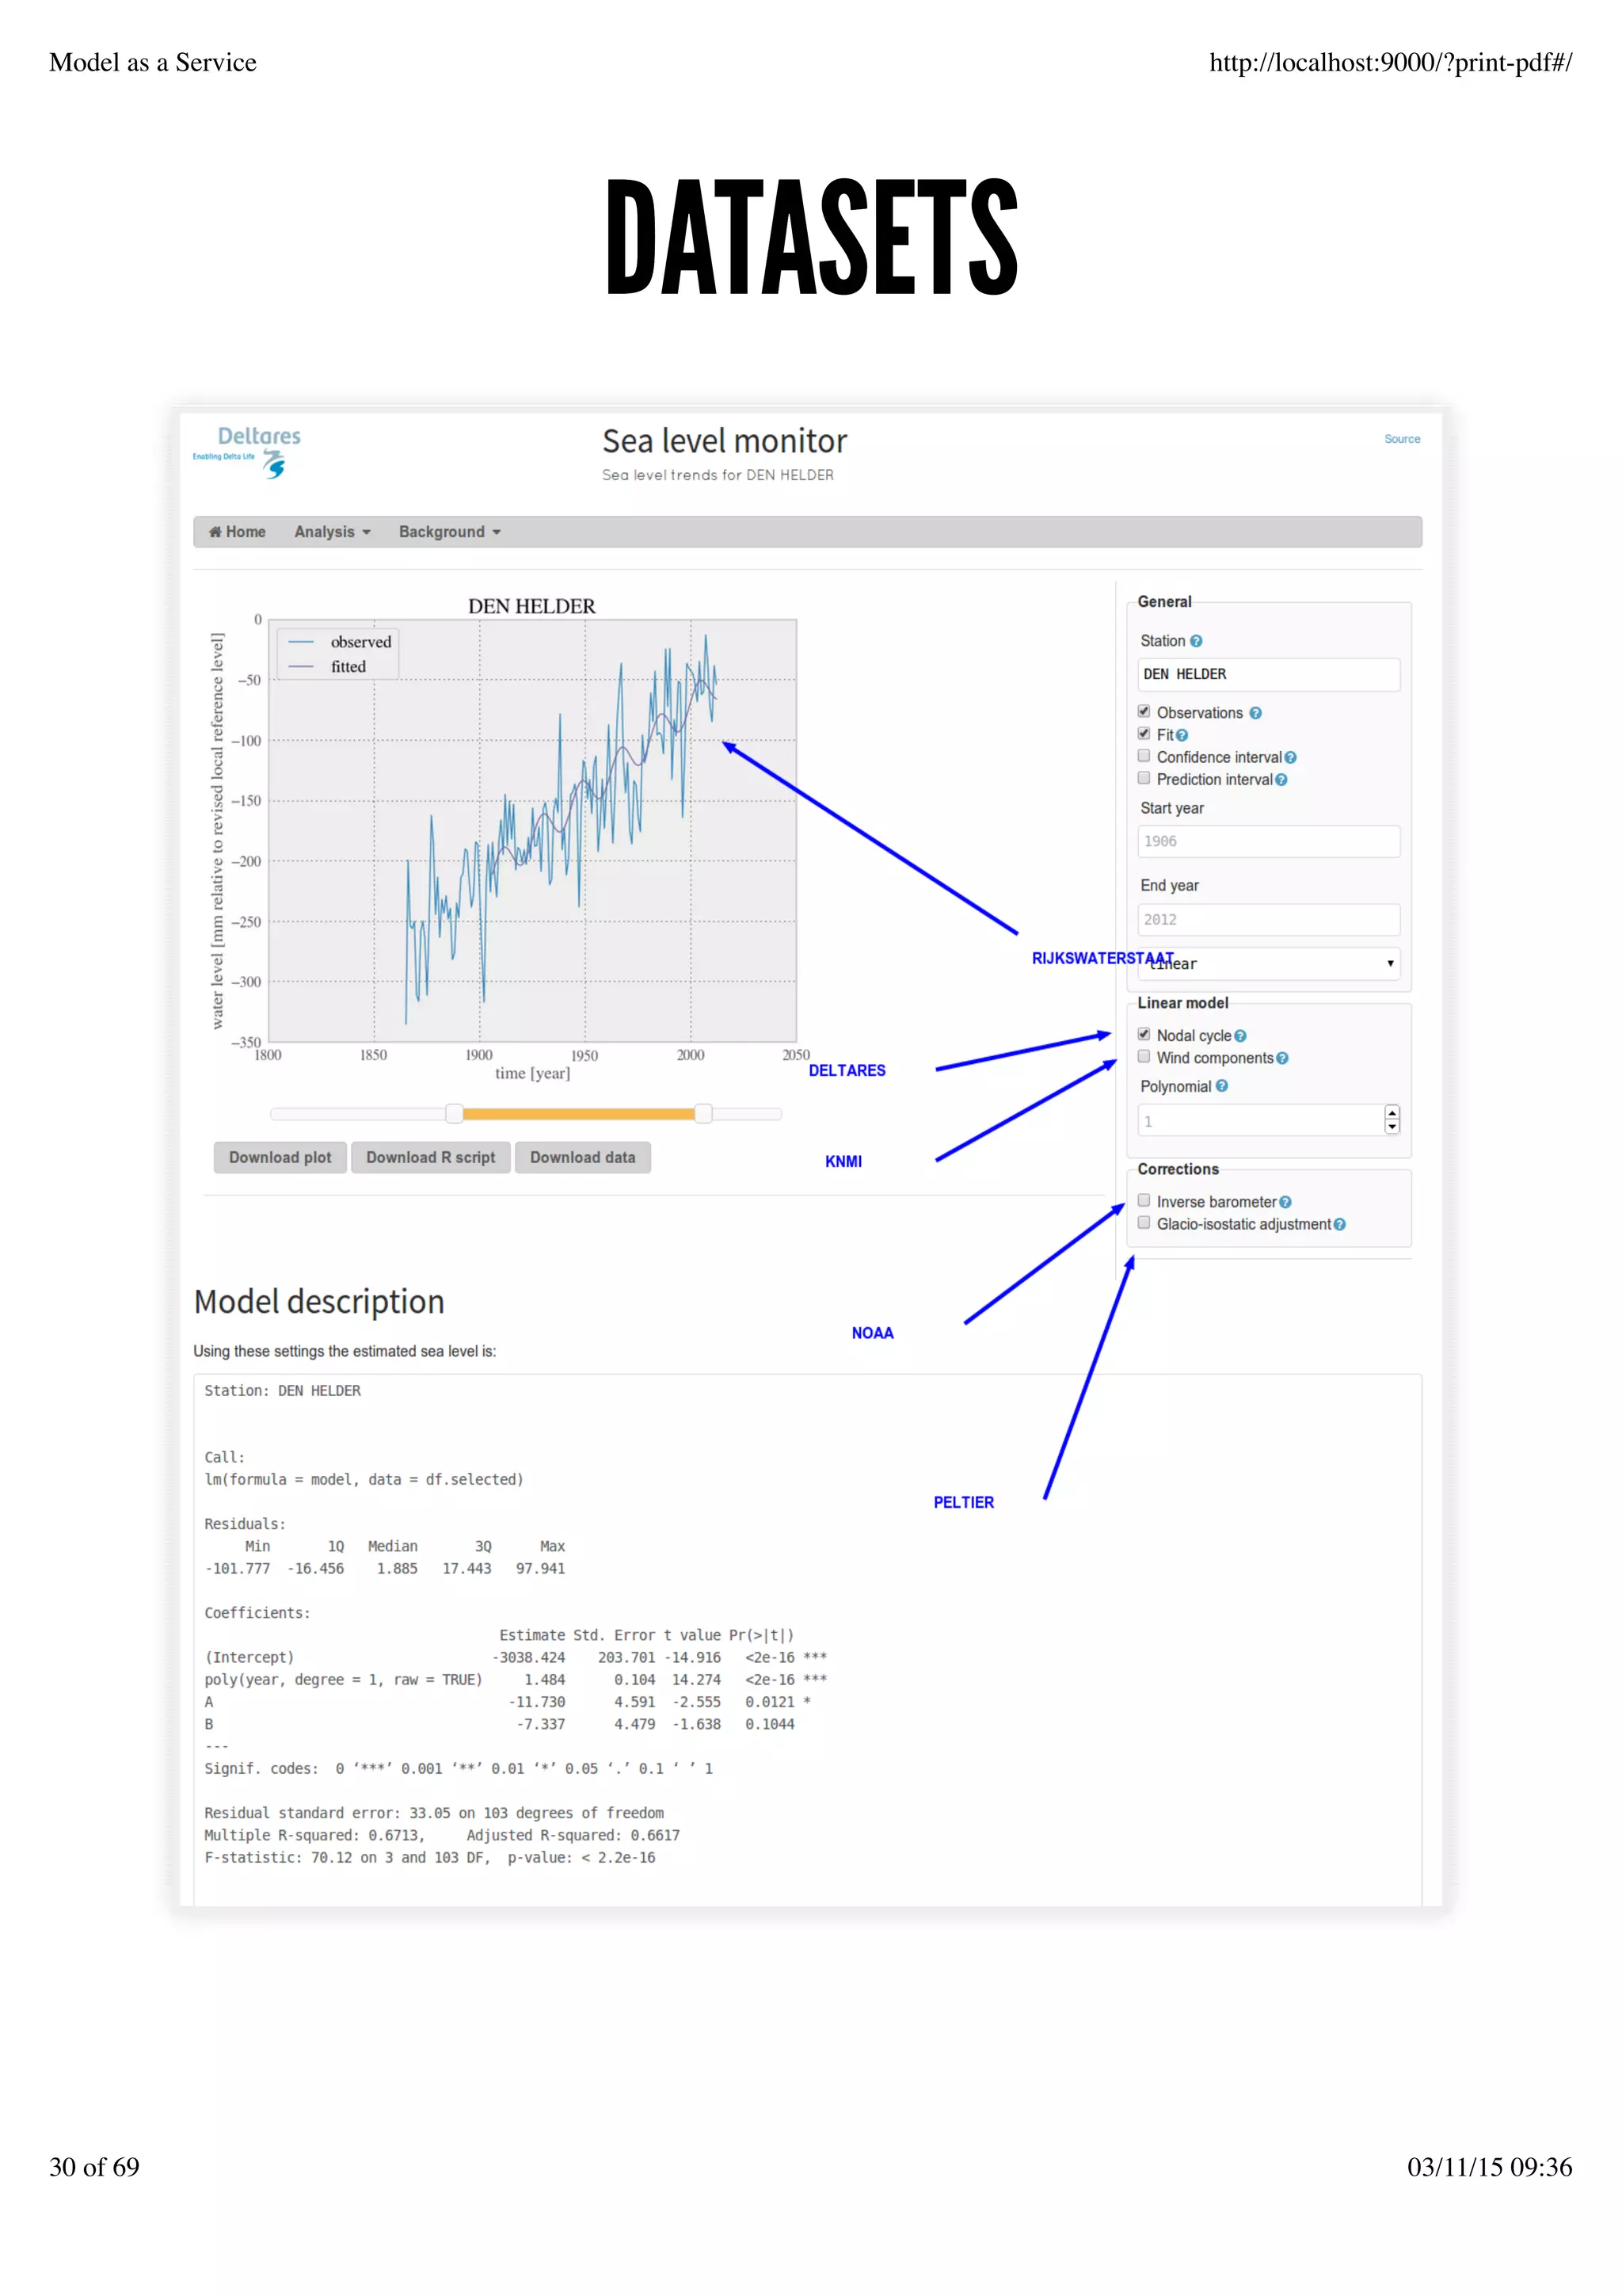Click the DEN HELDER sea level chart
Screen dimensions: 1622x2296
click(531, 830)
